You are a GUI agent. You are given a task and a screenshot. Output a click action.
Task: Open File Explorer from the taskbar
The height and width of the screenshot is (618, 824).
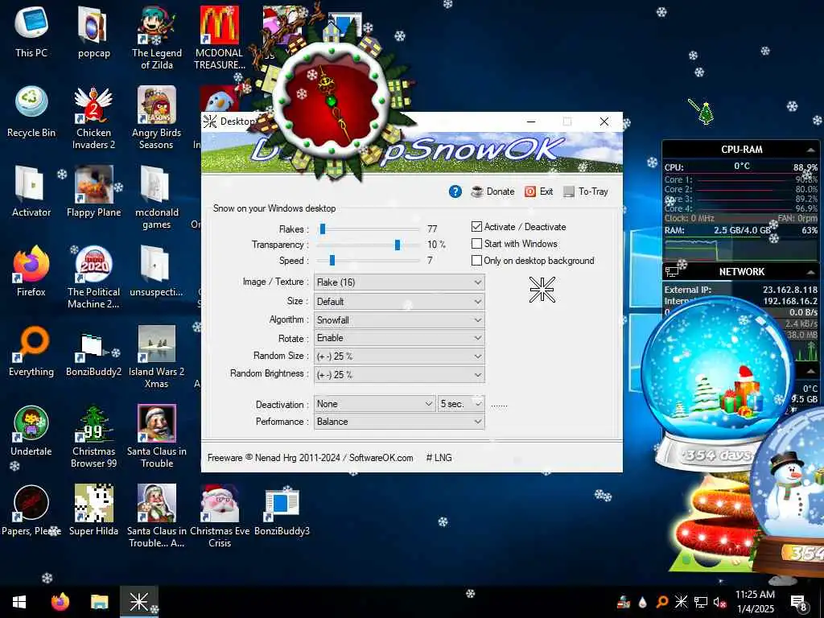tap(99, 602)
